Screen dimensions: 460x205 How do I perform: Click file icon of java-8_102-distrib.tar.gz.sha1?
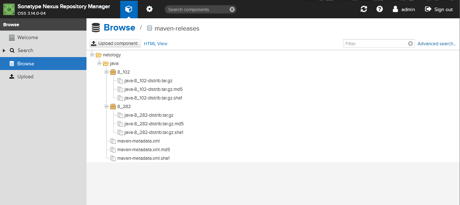point(120,98)
